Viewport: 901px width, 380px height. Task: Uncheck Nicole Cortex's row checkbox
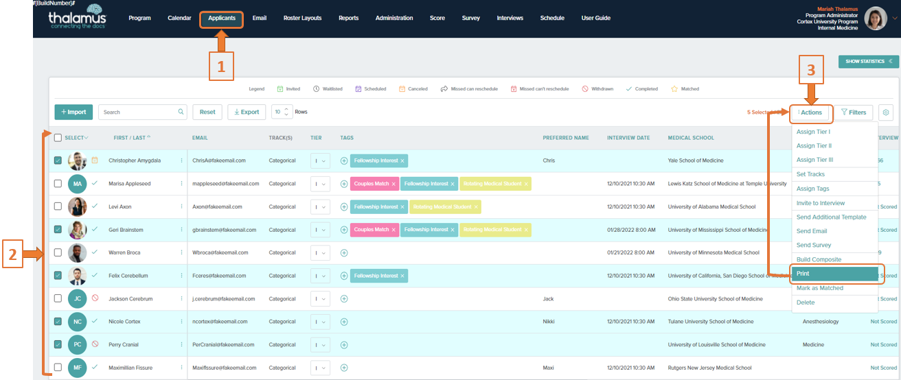click(58, 322)
